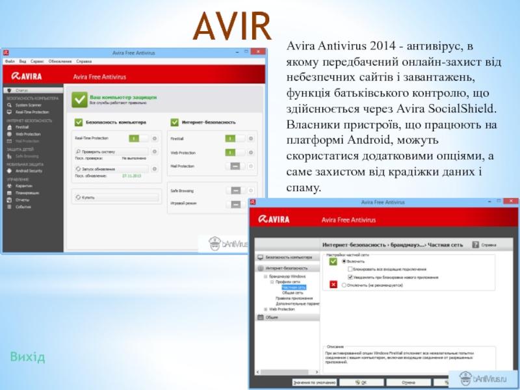Open Android Security in the sidebar

[x=29, y=171]
